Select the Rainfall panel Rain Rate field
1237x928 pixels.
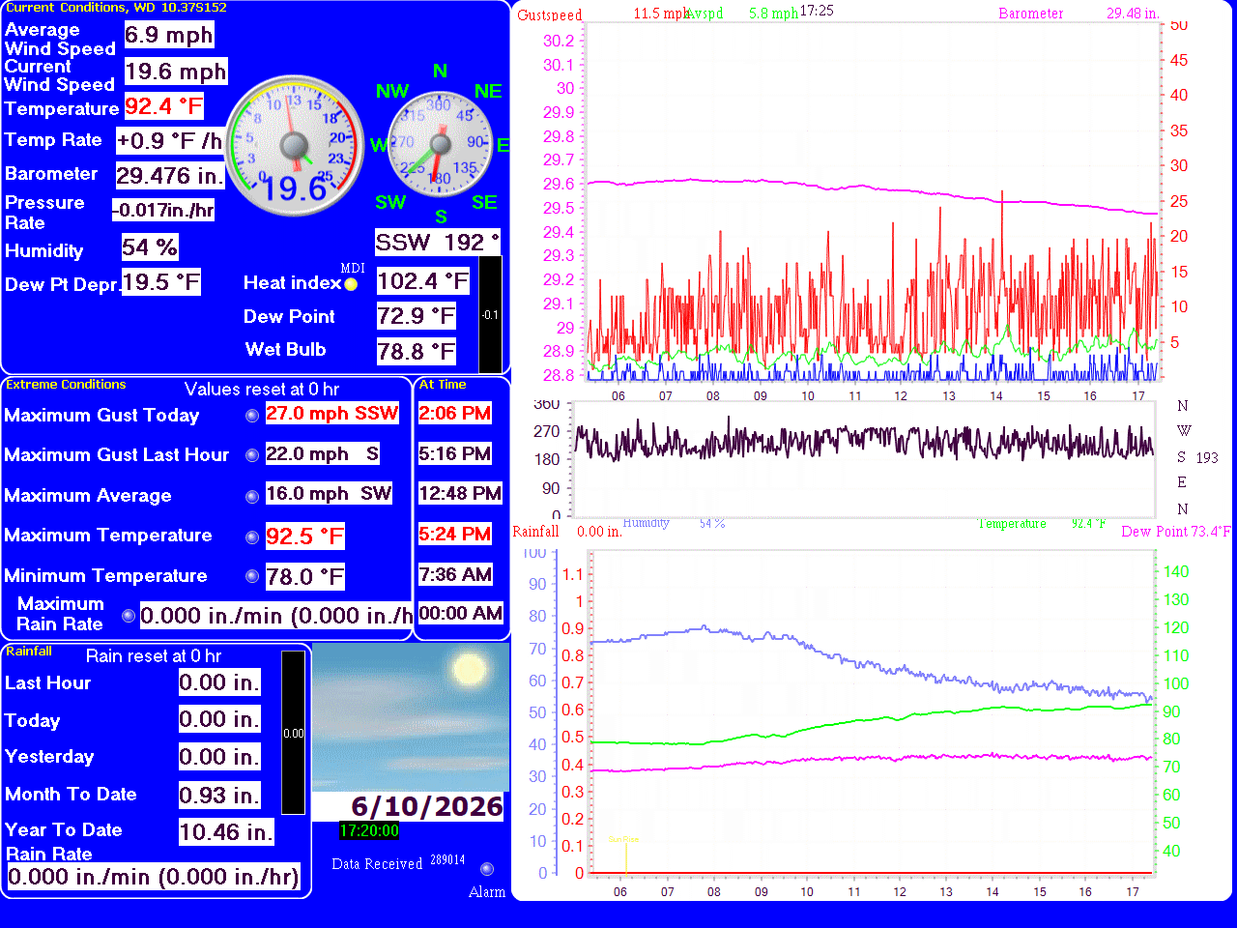[154, 877]
